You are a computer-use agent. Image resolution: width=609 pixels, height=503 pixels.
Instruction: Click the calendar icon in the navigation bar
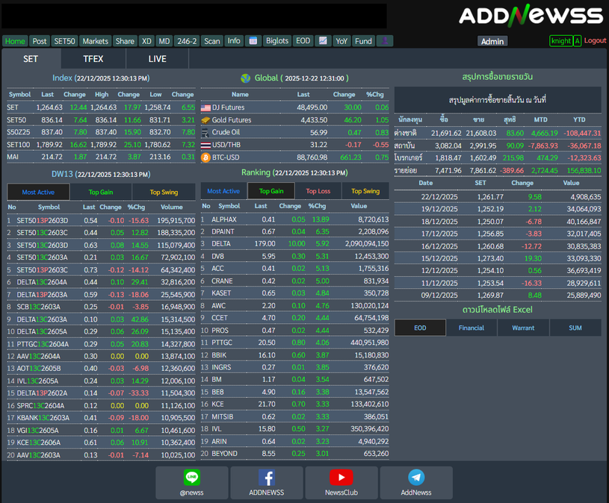tap(253, 41)
